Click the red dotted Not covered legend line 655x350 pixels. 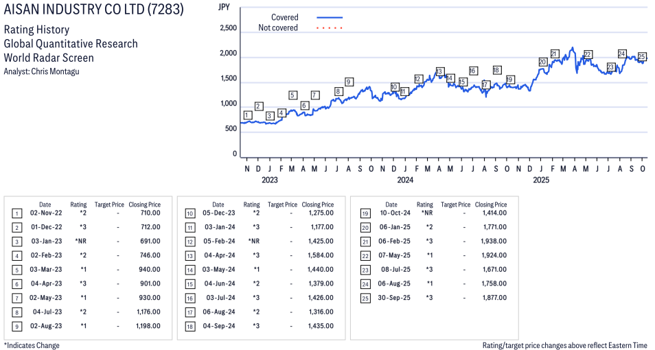(x=330, y=28)
